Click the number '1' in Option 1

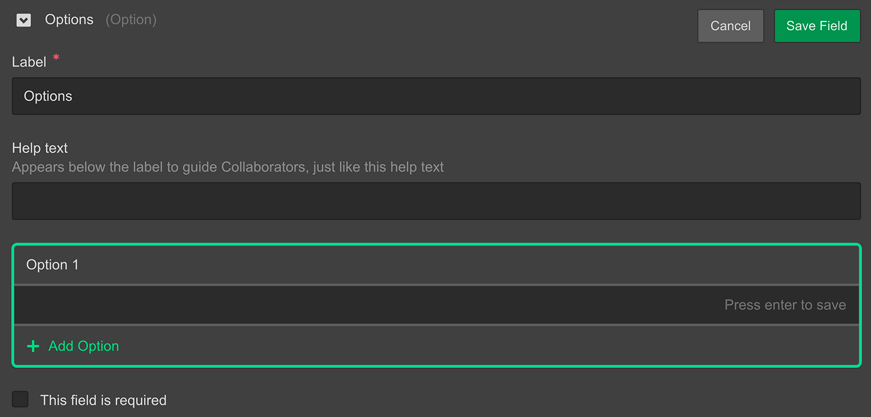tap(75, 265)
